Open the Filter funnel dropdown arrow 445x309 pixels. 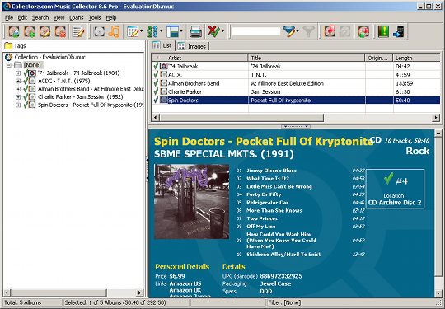tap(297, 31)
